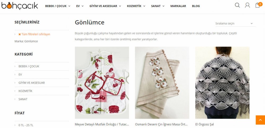Reset filters via Tüm filtreleri sıfırlayın
The height and width of the screenshot is (128, 265).
click(36, 34)
